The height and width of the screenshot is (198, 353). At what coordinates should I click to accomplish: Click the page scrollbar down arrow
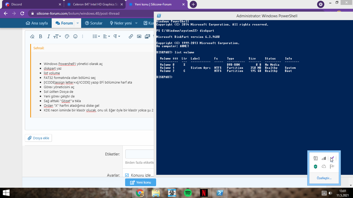[x=351, y=185]
